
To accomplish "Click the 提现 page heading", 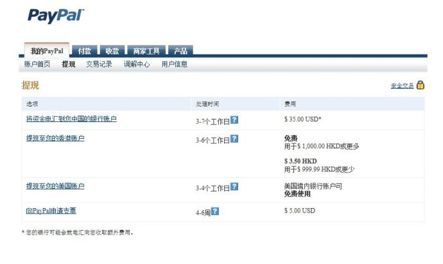I will [x=30, y=85].
